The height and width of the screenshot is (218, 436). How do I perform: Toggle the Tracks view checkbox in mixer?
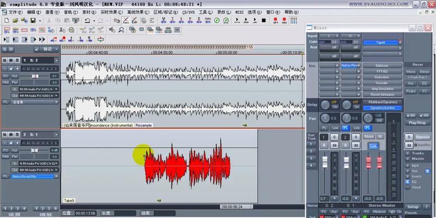pyautogui.click(x=407, y=153)
